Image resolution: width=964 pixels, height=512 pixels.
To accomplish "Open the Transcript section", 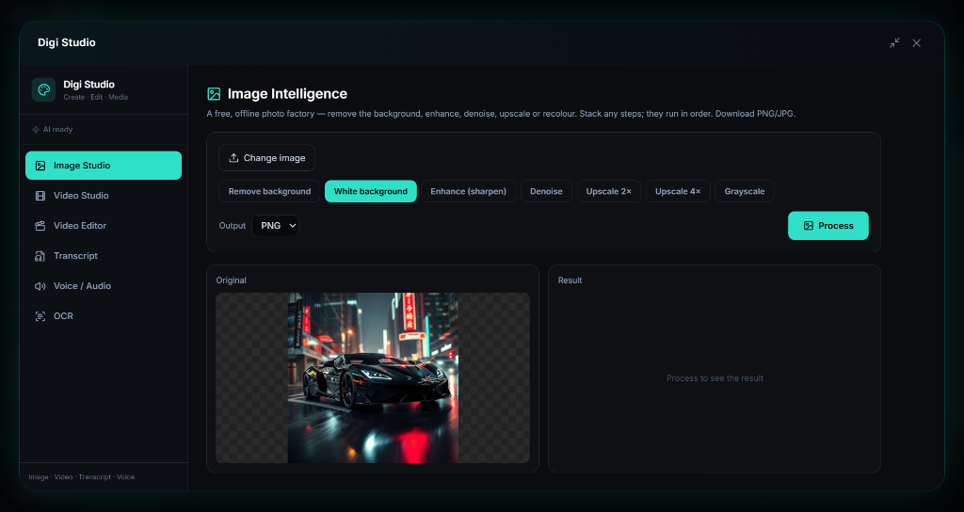I will 104,256.
